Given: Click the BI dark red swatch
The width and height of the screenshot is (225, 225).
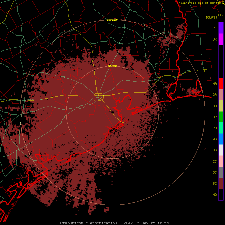Looking at the screenshot, I should tap(221, 183).
